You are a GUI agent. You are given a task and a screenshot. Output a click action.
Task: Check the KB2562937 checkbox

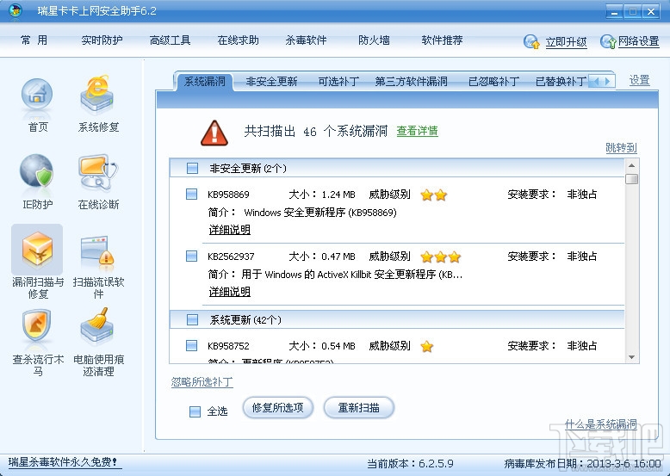point(191,257)
